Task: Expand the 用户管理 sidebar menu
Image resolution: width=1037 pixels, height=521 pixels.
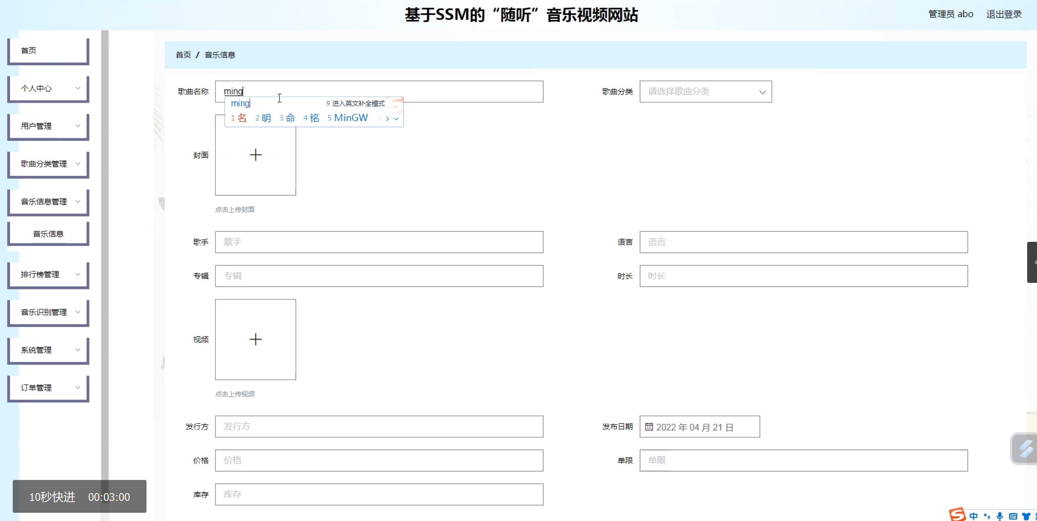Action: click(48, 126)
